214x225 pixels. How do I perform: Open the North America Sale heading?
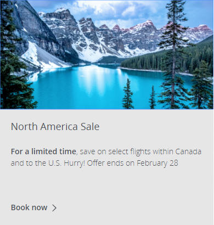click(x=55, y=126)
